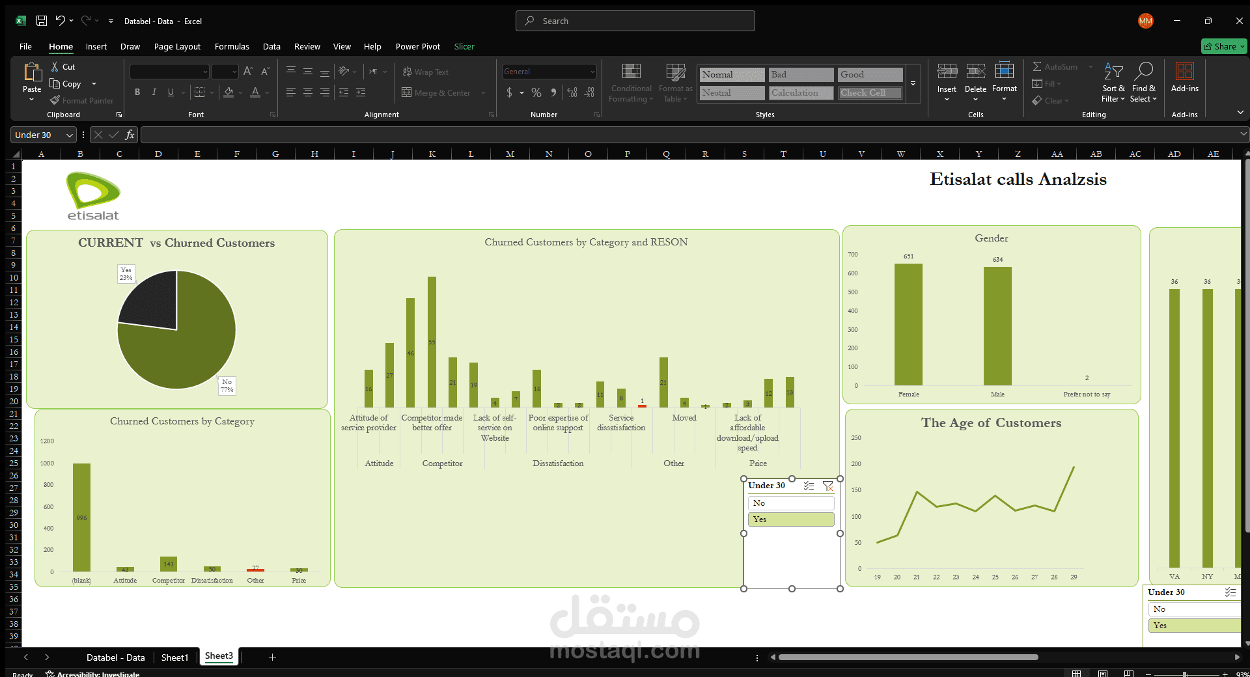Image resolution: width=1250 pixels, height=677 pixels.
Task: Open the Sheet1 sheet tab
Action: point(174,657)
